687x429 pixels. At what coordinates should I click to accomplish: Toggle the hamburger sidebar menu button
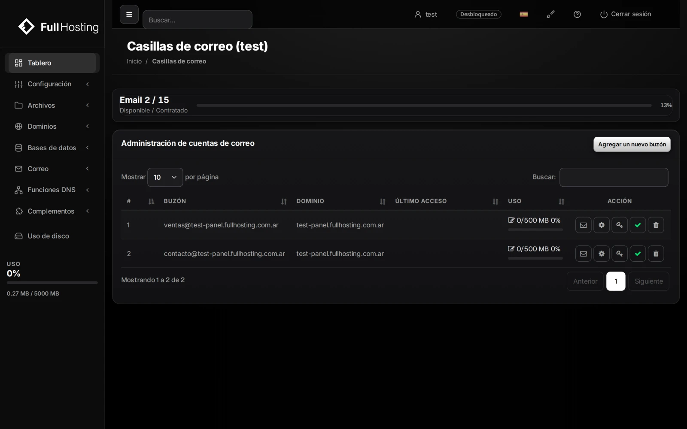[x=129, y=14]
